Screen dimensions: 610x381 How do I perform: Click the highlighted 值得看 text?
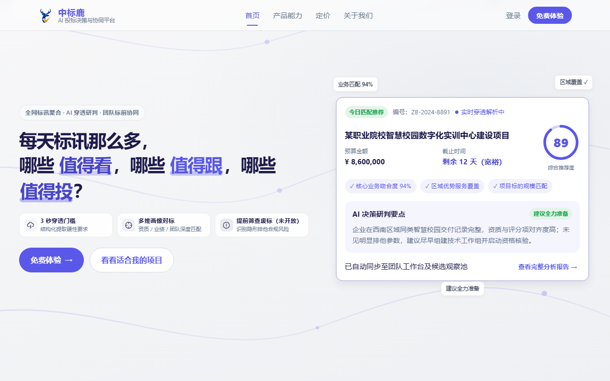(85, 166)
